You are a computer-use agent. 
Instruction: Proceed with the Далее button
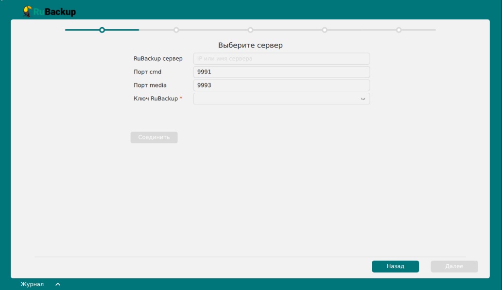point(454,267)
